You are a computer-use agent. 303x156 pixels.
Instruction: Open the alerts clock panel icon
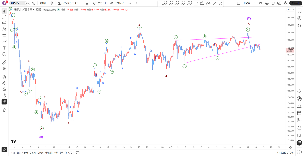pos(299,18)
